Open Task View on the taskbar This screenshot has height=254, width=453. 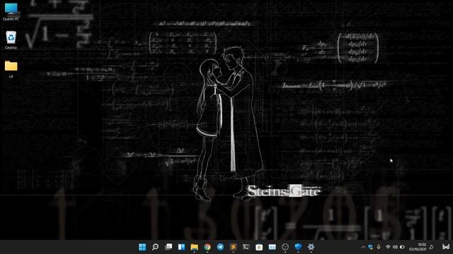pos(168,247)
